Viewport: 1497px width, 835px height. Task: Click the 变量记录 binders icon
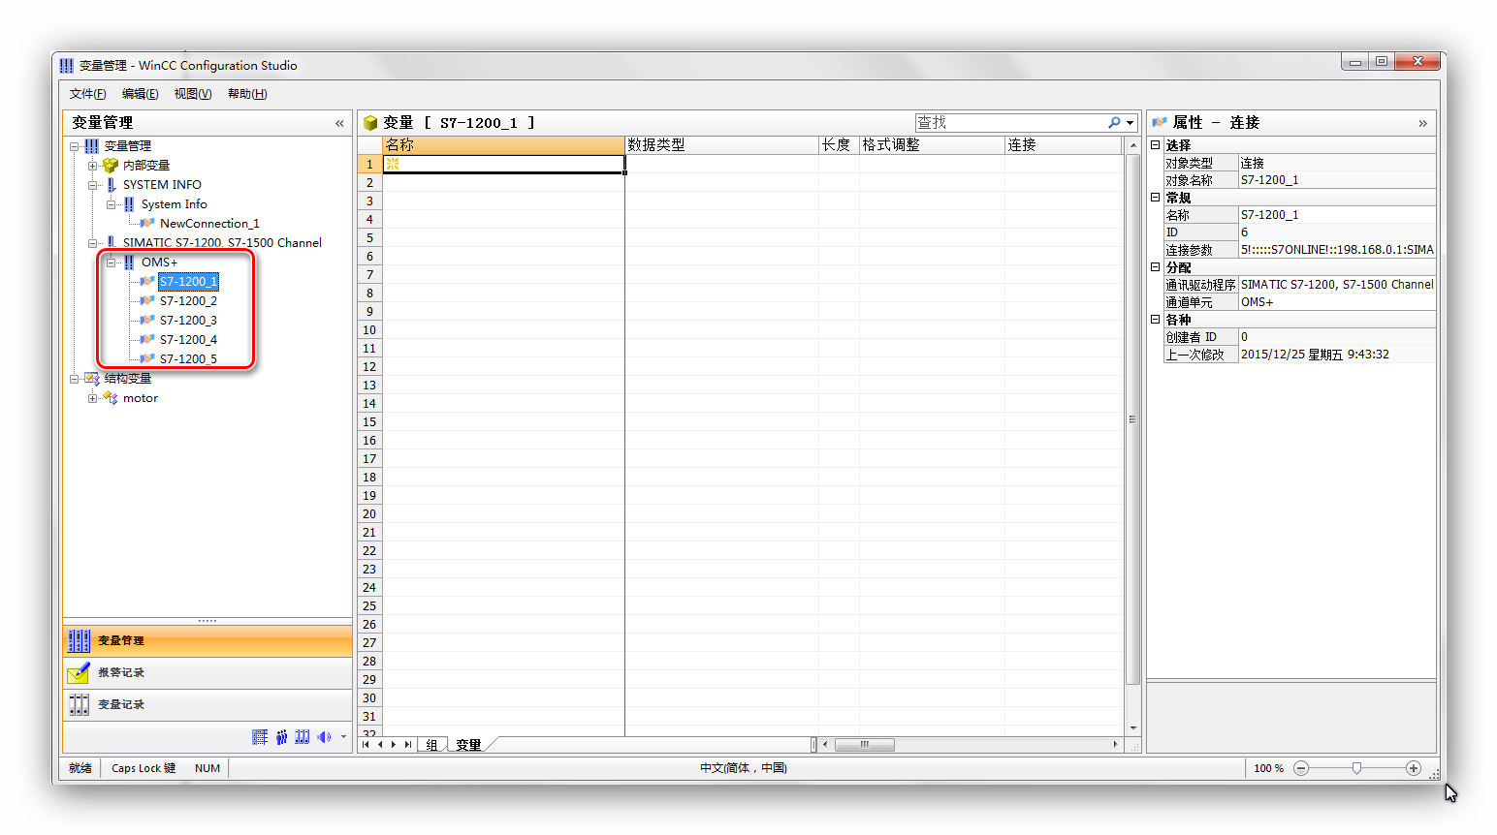(80, 704)
